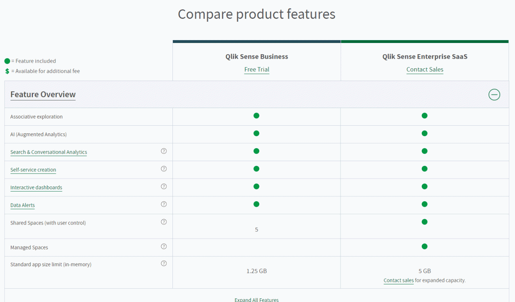Click the Available for additional fee legend text
Image resolution: width=515 pixels, height=302 pixels.
point(47,71)
